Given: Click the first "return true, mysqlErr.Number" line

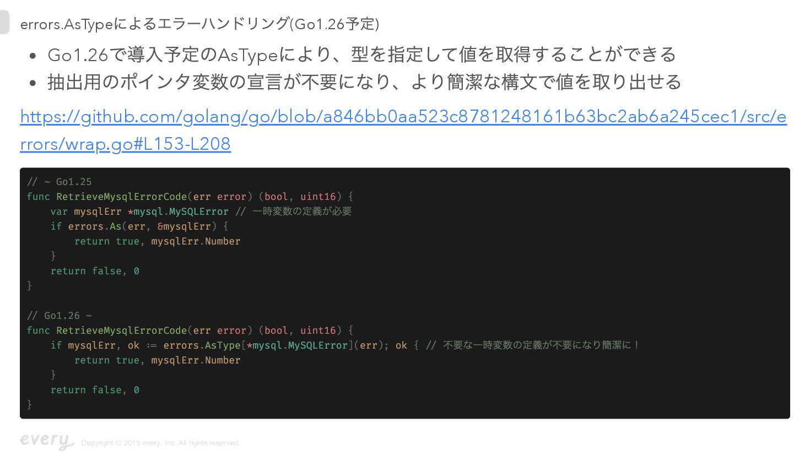Looking at the screenshot, I should click(x=157, y=241).
